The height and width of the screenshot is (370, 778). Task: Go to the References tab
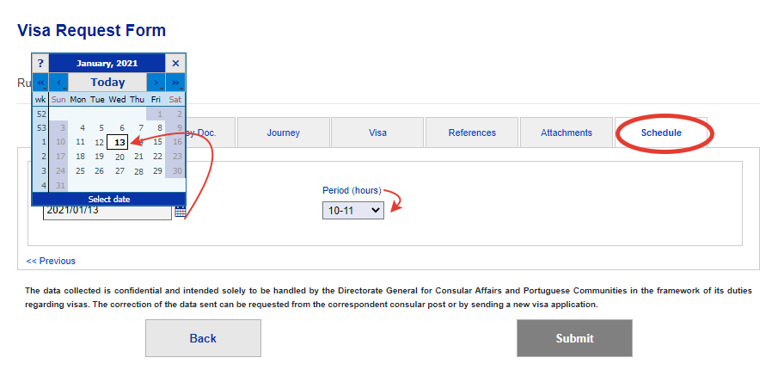click(472, 133)
